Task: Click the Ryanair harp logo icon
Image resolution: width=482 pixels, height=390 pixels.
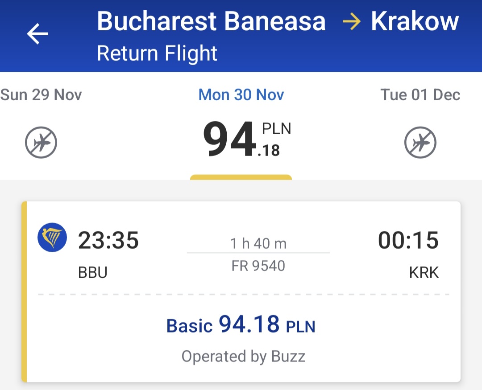Action: click(52, 238)
